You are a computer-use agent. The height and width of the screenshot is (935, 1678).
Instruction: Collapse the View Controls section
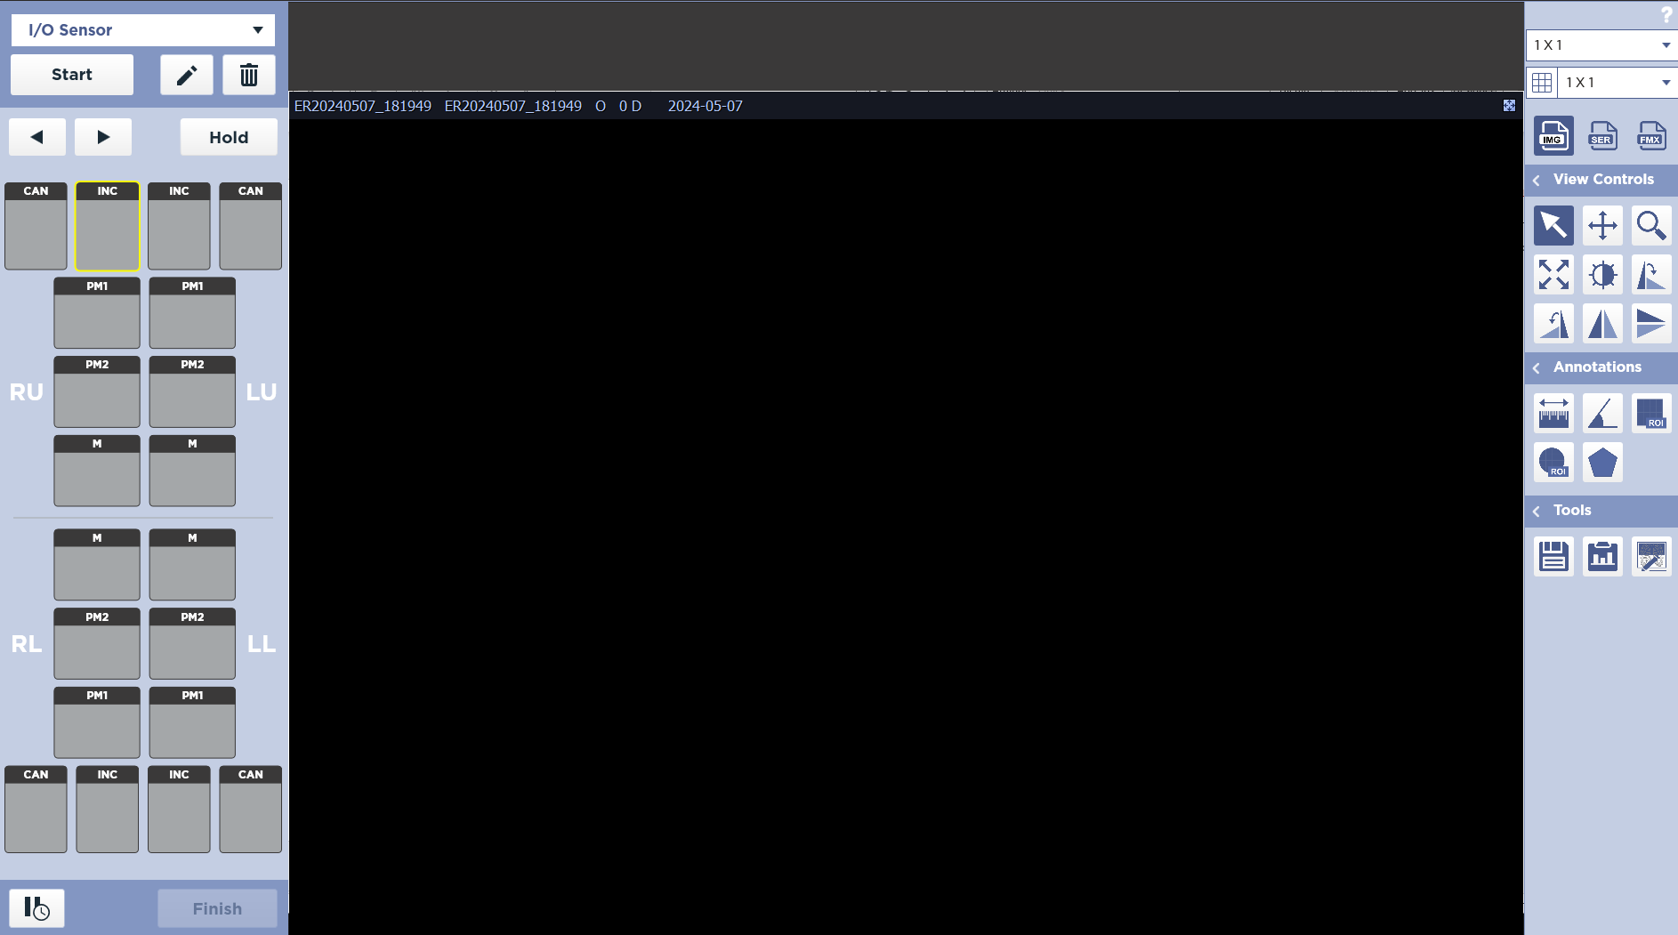point(1537,180)
